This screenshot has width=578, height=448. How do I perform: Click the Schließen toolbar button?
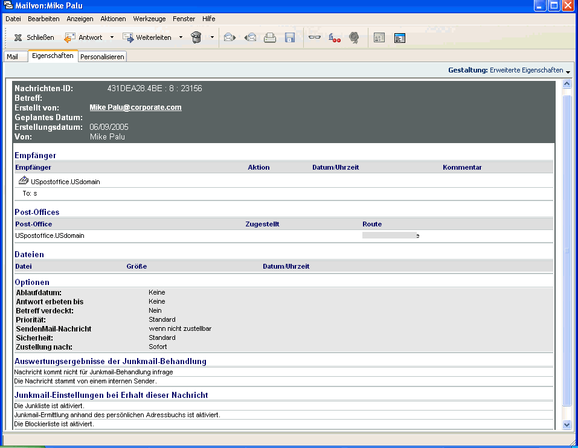pos(34,37)
